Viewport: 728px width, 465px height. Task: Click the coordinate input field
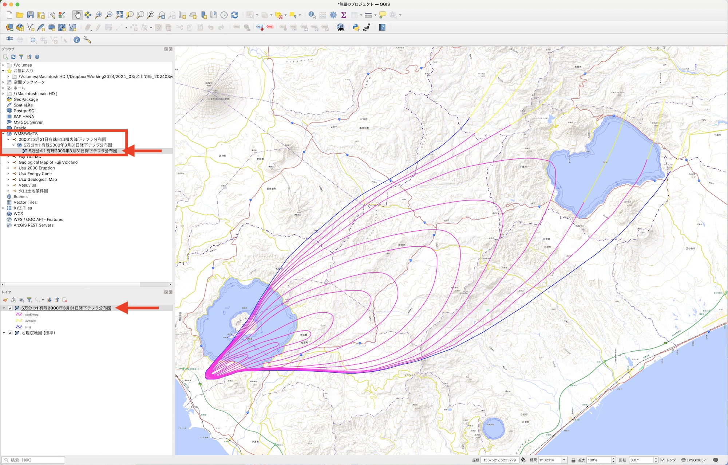pos(500,460)
